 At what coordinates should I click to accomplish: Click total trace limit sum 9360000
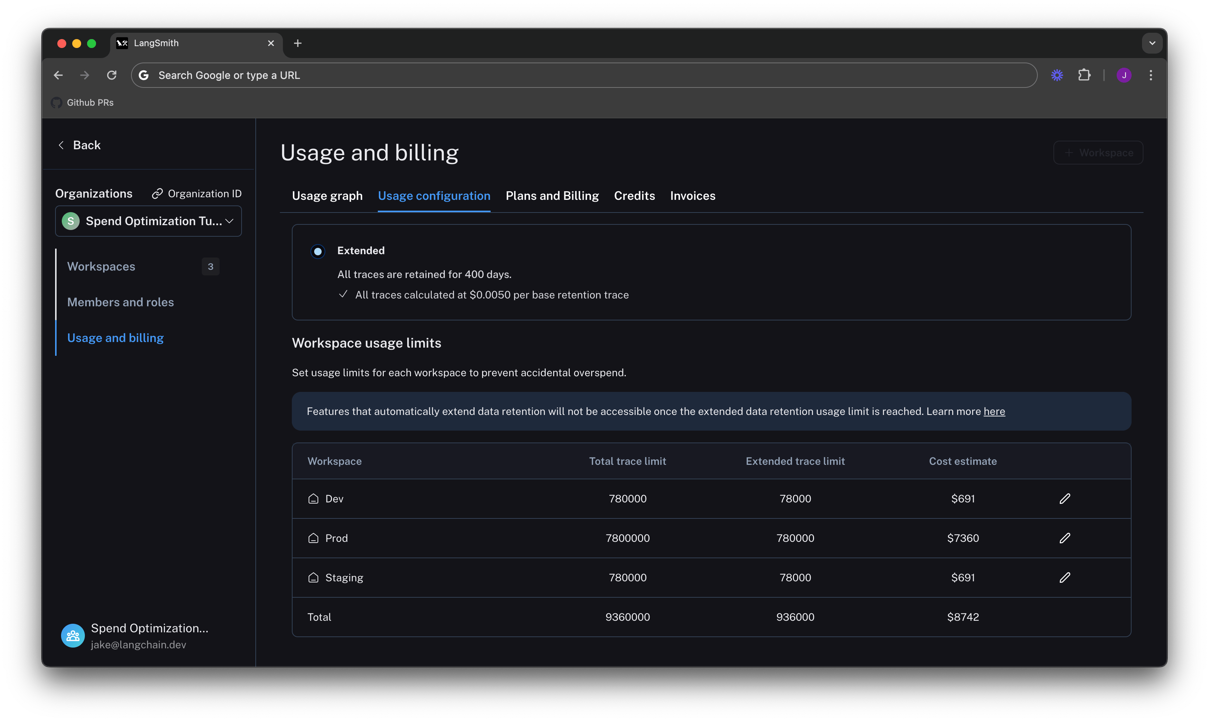[627, 617]
